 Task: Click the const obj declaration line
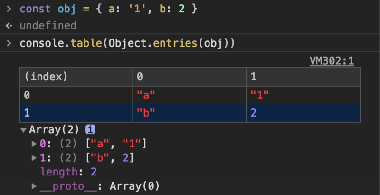[109, 9]
